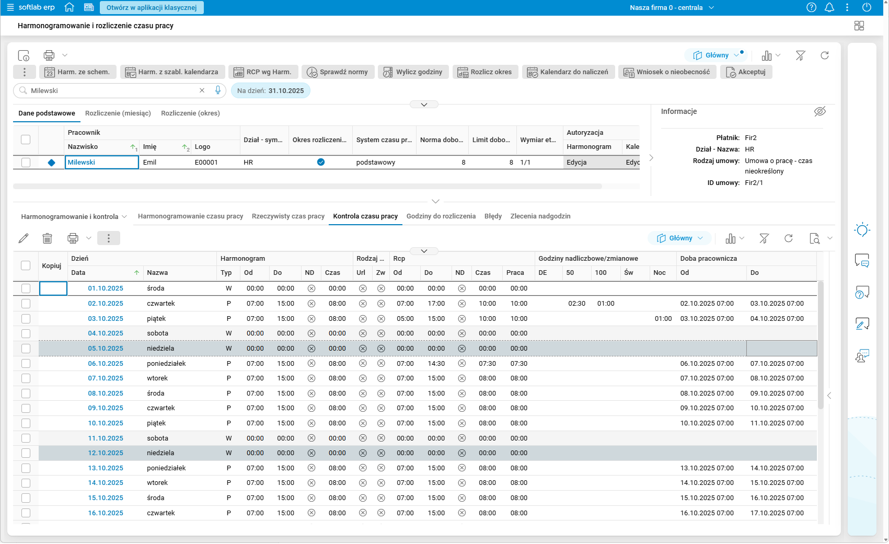Open the 06.10.2025 date link

pyautogui.click(x=106, y=364)
